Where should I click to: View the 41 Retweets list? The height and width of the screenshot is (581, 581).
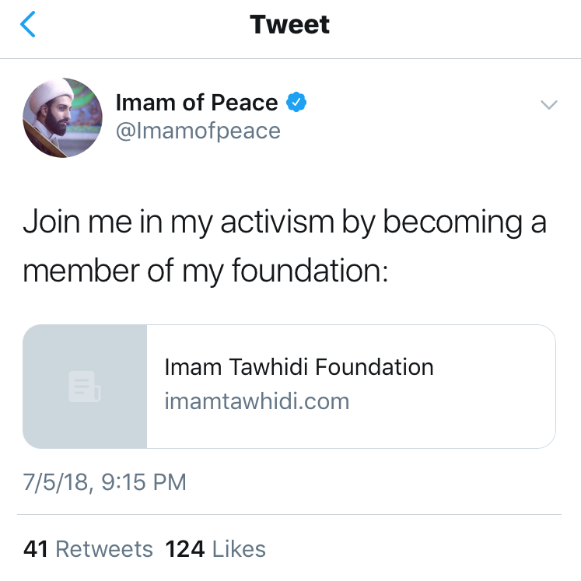tap(88, 549)
